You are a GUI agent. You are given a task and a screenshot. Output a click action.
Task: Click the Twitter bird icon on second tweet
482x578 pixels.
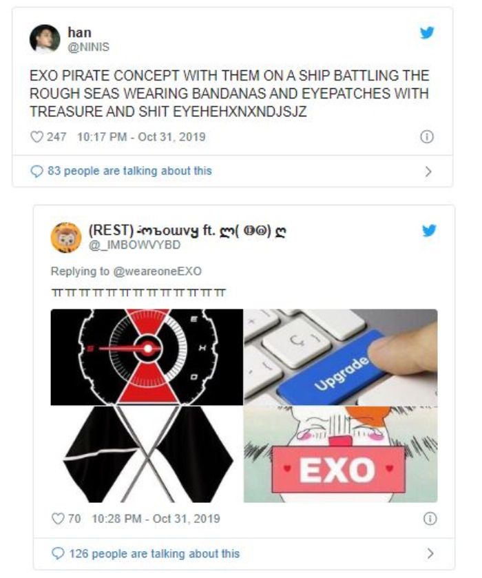429,230
